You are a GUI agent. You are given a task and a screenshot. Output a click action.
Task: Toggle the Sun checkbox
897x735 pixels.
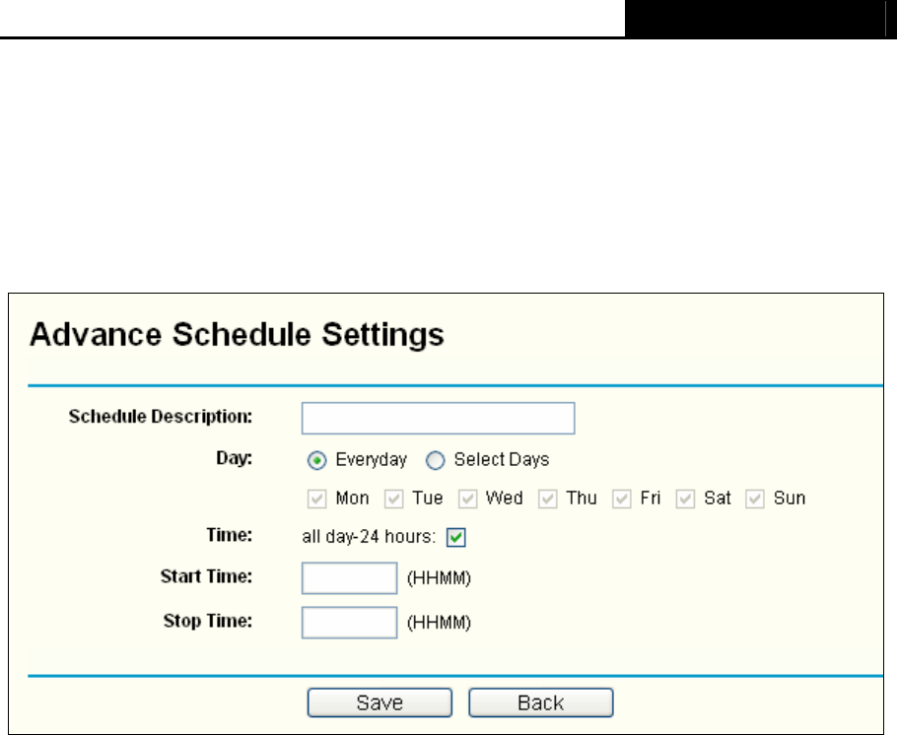pyautogui.click(x=754, y=499)
